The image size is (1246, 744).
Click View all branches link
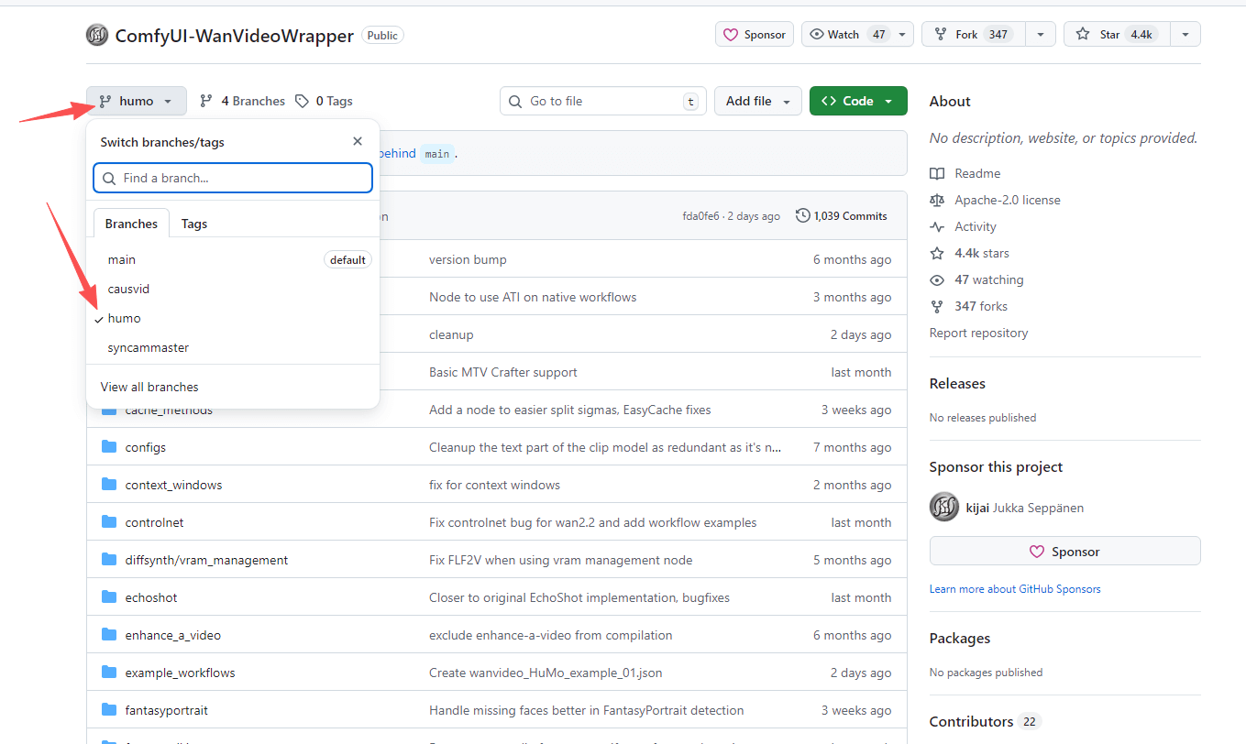149,387
